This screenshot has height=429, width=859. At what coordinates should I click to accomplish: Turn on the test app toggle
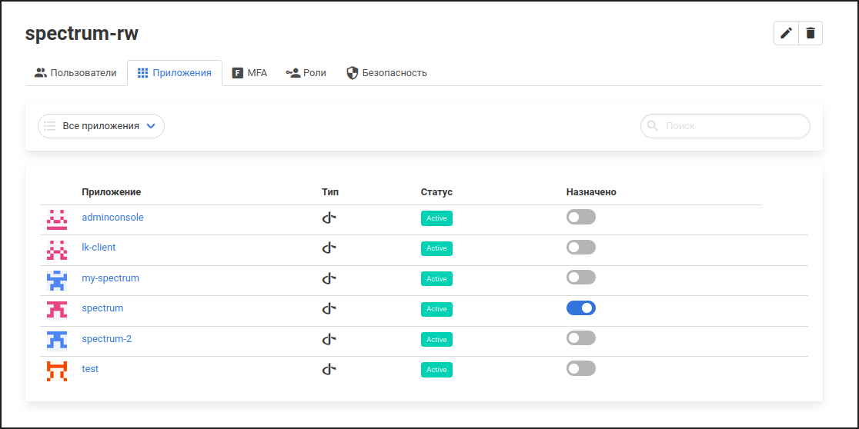tap(580, 369)
